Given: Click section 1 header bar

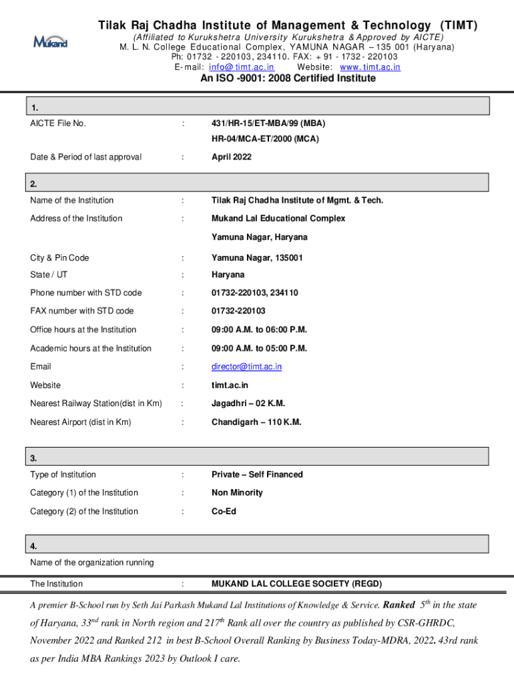Looking at the screenshot, I should point(258,107).
